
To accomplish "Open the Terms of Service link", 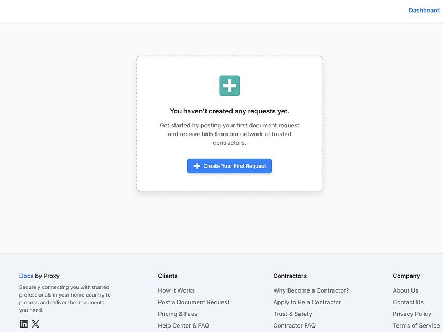I will tap(416, 325).
